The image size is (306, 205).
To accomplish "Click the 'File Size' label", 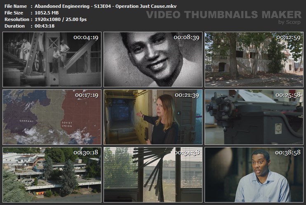I will coord(14,13).
